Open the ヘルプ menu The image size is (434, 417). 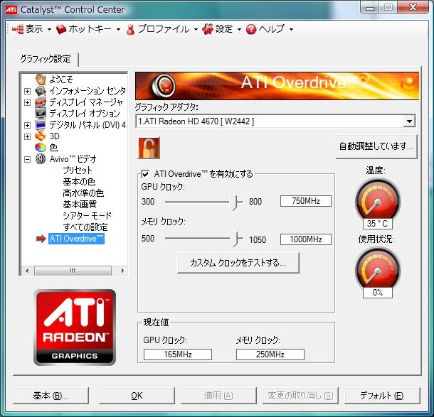(270, 29)
